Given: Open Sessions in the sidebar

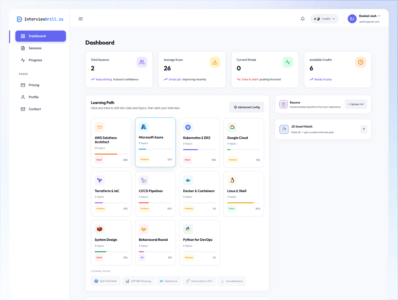Looking at the screenshot, I should point(35,48).
